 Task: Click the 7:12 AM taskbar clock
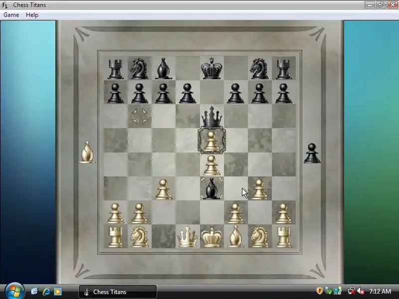point(380,291)
